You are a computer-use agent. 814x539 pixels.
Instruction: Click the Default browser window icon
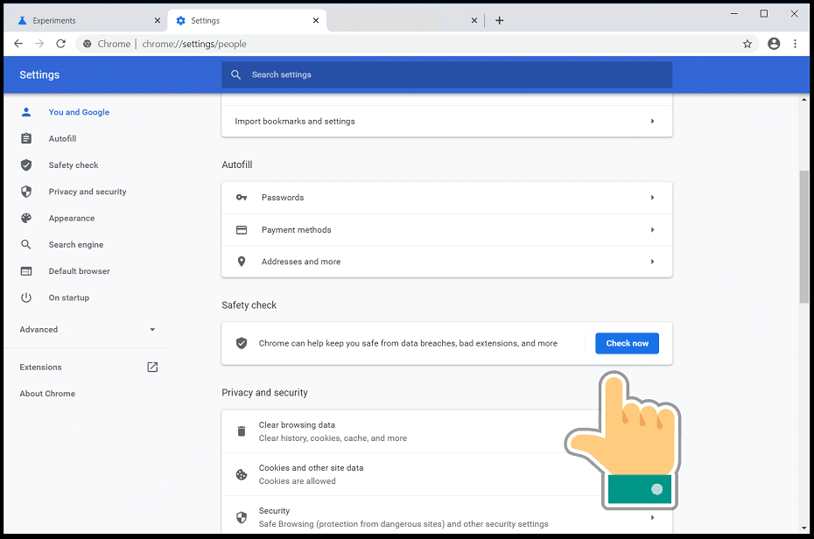click(x=26, y=270)
